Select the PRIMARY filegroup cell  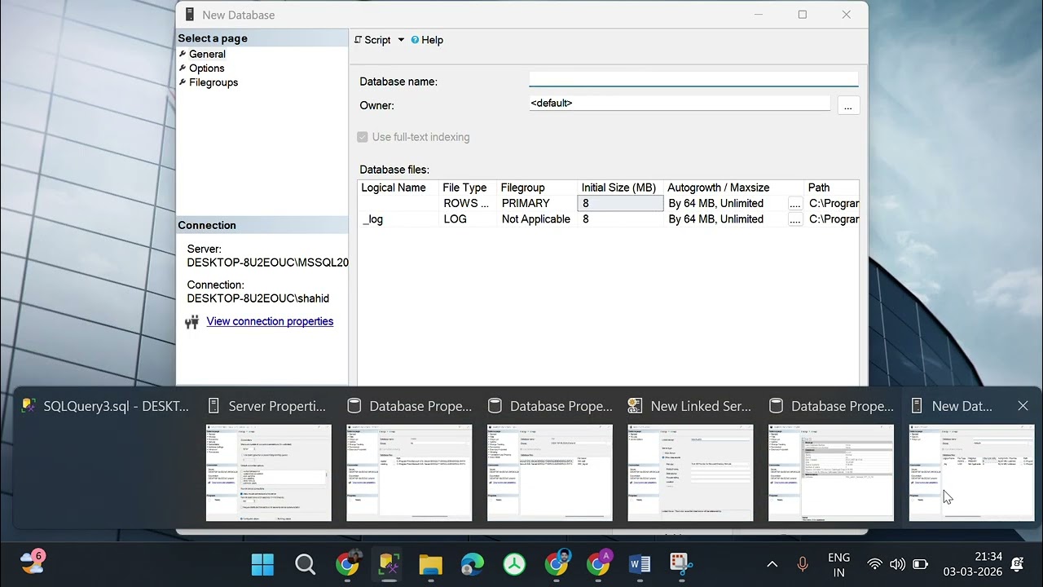[x=537, y=203]
